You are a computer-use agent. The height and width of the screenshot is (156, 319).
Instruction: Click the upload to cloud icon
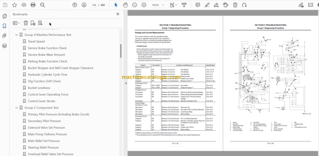coord(24,5)
